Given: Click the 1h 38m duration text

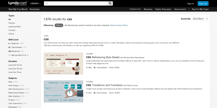Looking at the screenshot, I should click(89, 68).
